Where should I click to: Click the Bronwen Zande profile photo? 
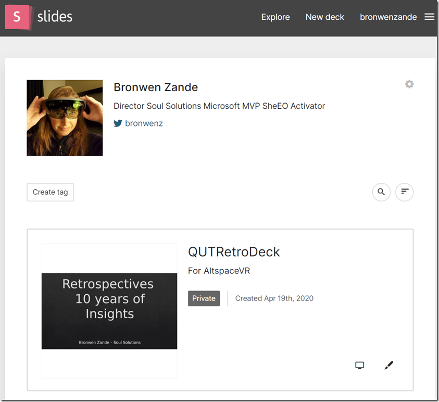click(x=65, y=118)
